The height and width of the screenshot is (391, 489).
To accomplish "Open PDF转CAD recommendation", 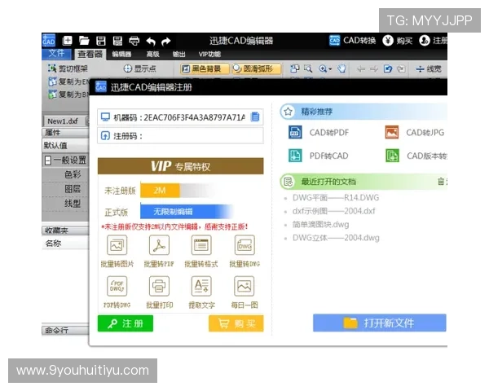I will tap(318, 156).
